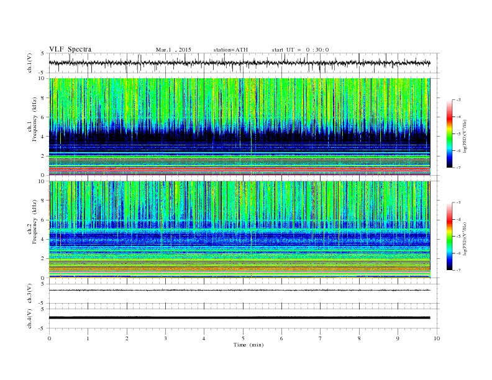Click the "5" tick on the time axis
Screen dimensions: 492x380
tap(243, 338)
